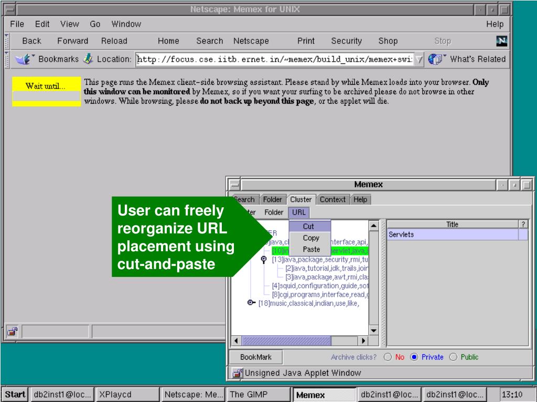Open the Bookmarks icon menu
Viewport: 537px width, 402px height.
[24, 59]
